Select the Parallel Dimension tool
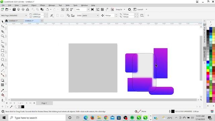215x121 pixels. 2,70
